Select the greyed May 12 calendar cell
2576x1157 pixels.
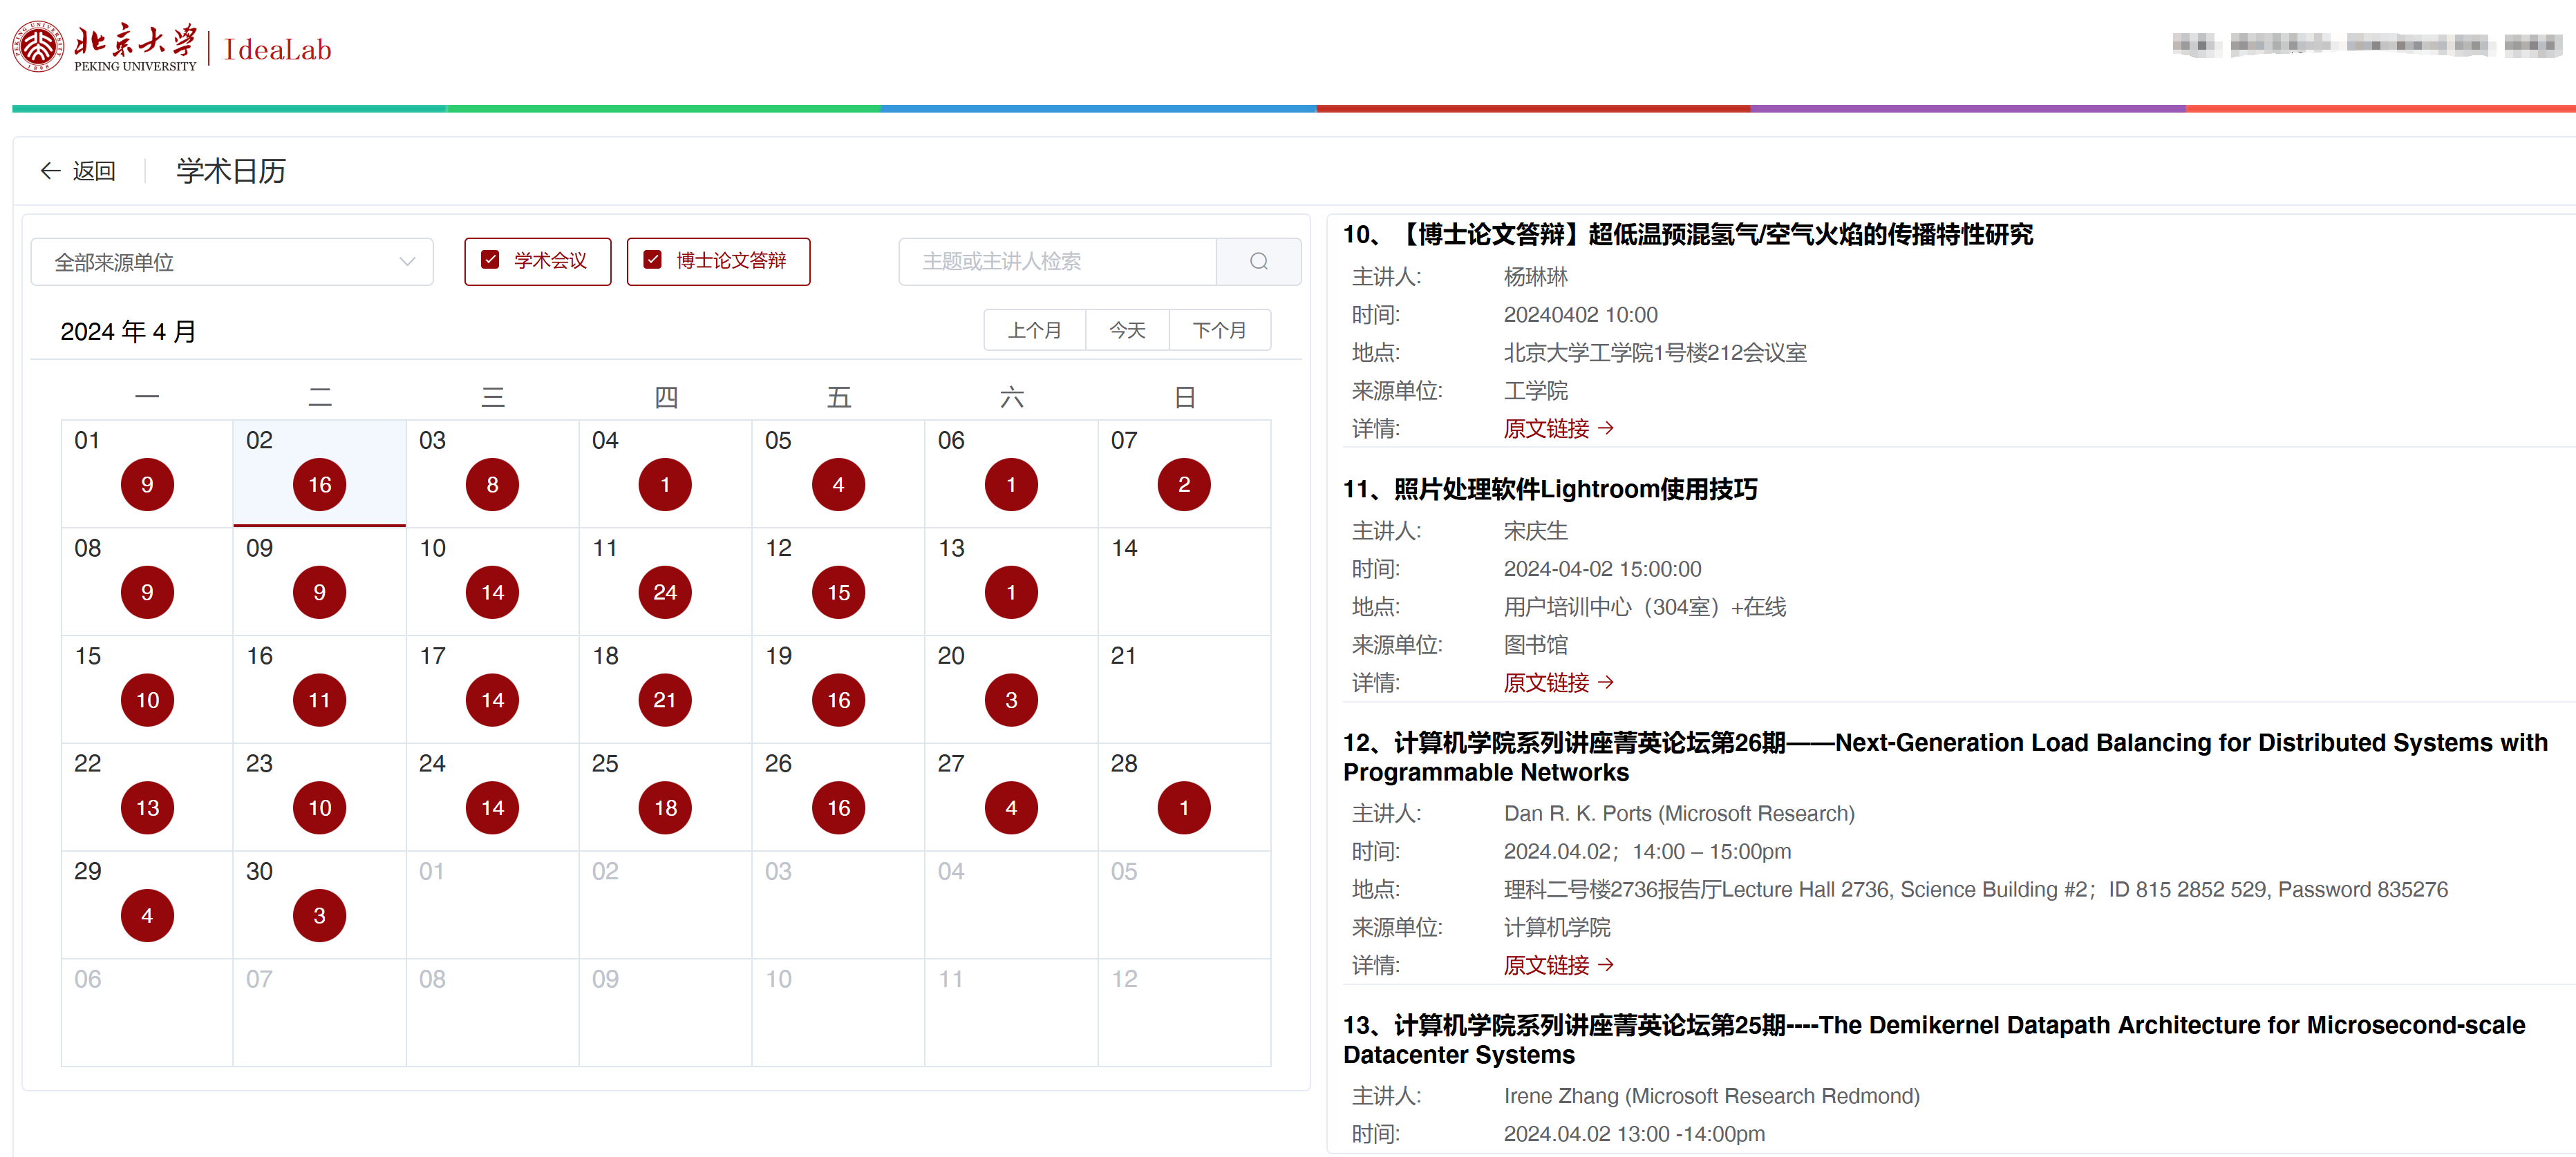pos(1184,1013)
